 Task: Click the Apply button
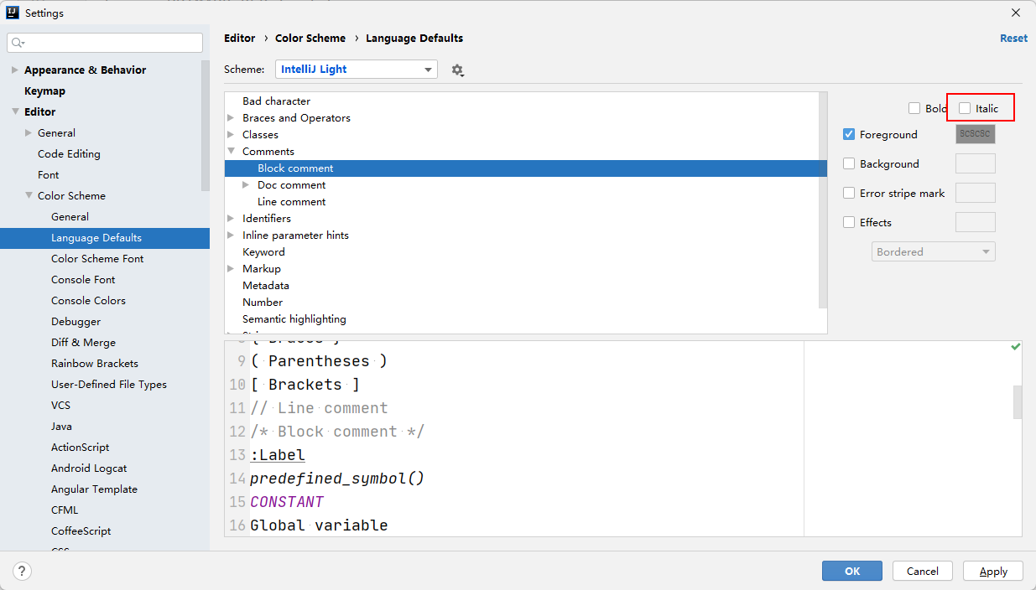pos(993,571)
